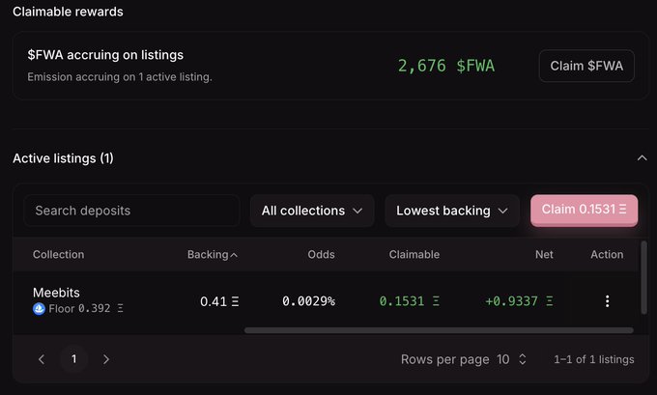Click the vertical table scrollbar

pos(644,277)
